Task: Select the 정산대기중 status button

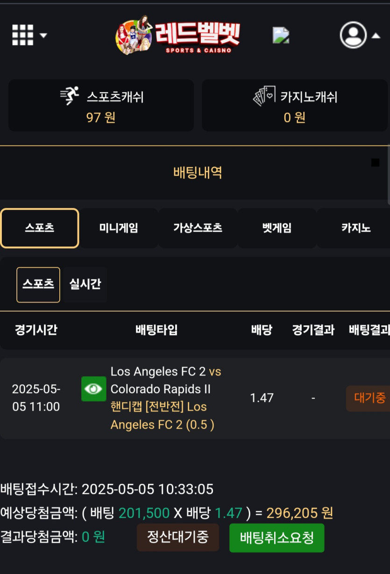Action: (x=177, y=537)
